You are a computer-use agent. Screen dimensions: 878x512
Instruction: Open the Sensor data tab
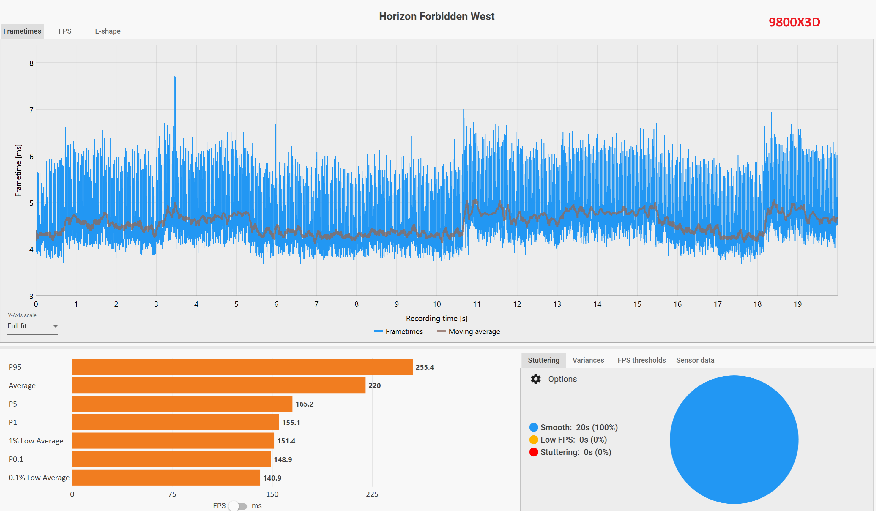click(x=695, y=360)
